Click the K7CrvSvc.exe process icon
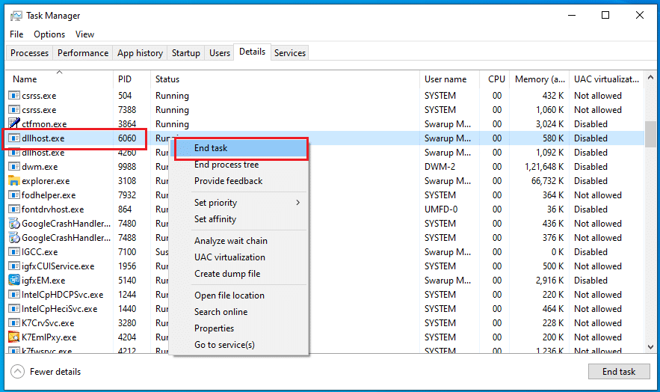Image resolution: width=660 pixels, height=392 pixels. (14, 323)
